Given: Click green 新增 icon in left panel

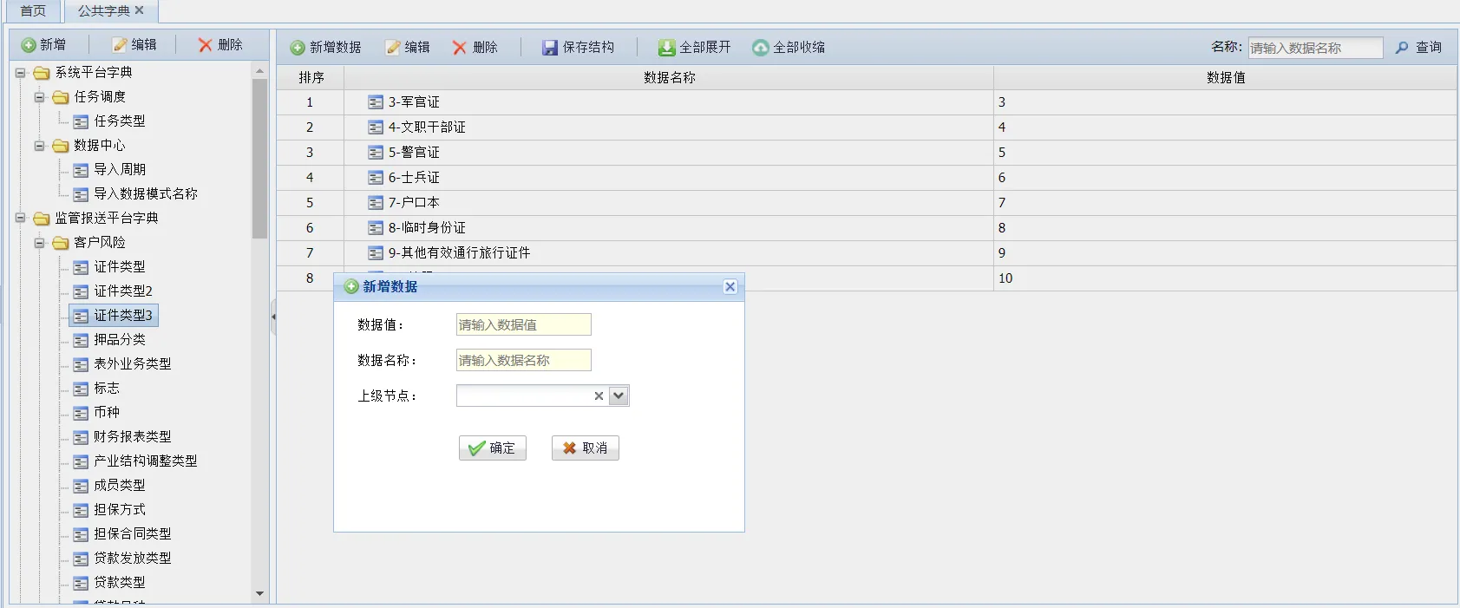Looking at the screenshot, I should click(x=29, y=45).
